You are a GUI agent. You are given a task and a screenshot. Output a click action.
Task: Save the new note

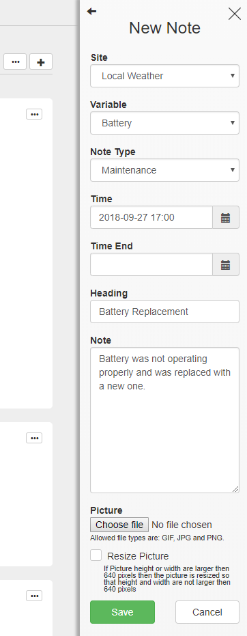click(122, 612)
